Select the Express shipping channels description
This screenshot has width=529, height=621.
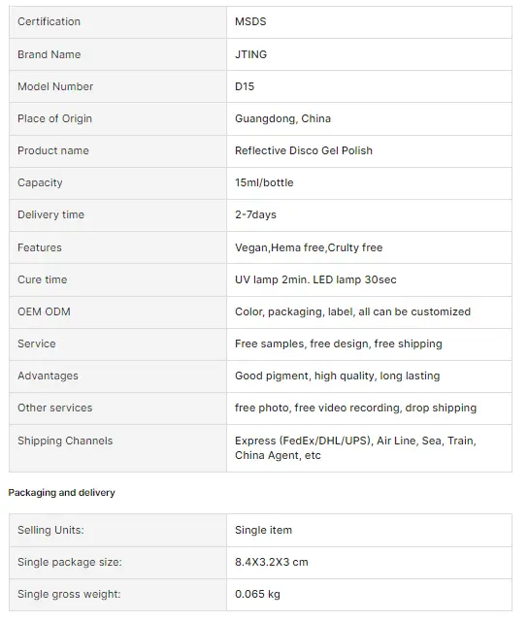[355, 448]
